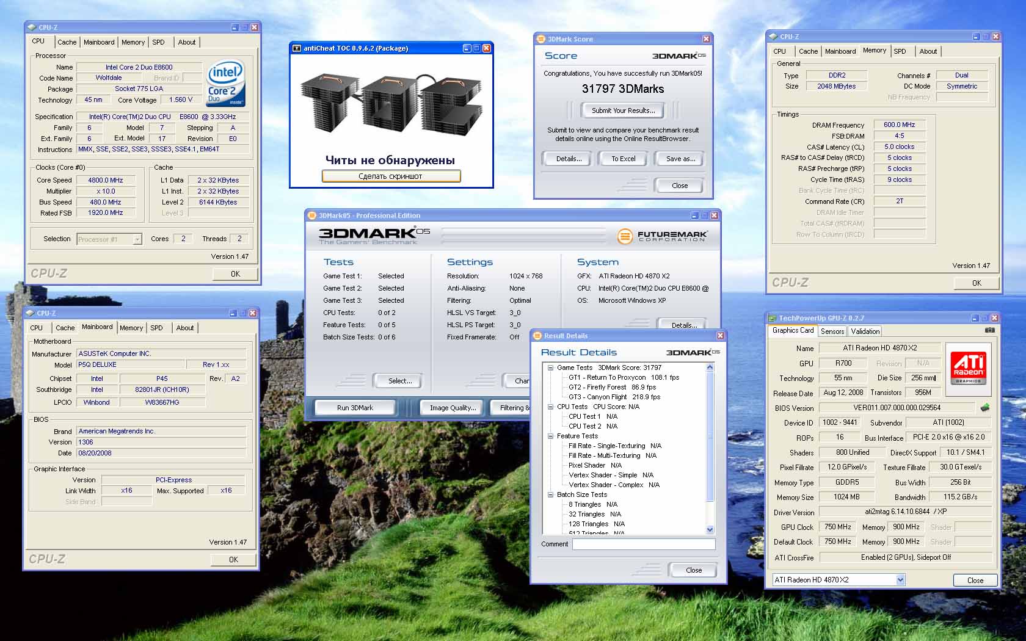
Task: Open the ATI Radeon HD 4870 X2 GPU dropdown
Action: [900, 580]
